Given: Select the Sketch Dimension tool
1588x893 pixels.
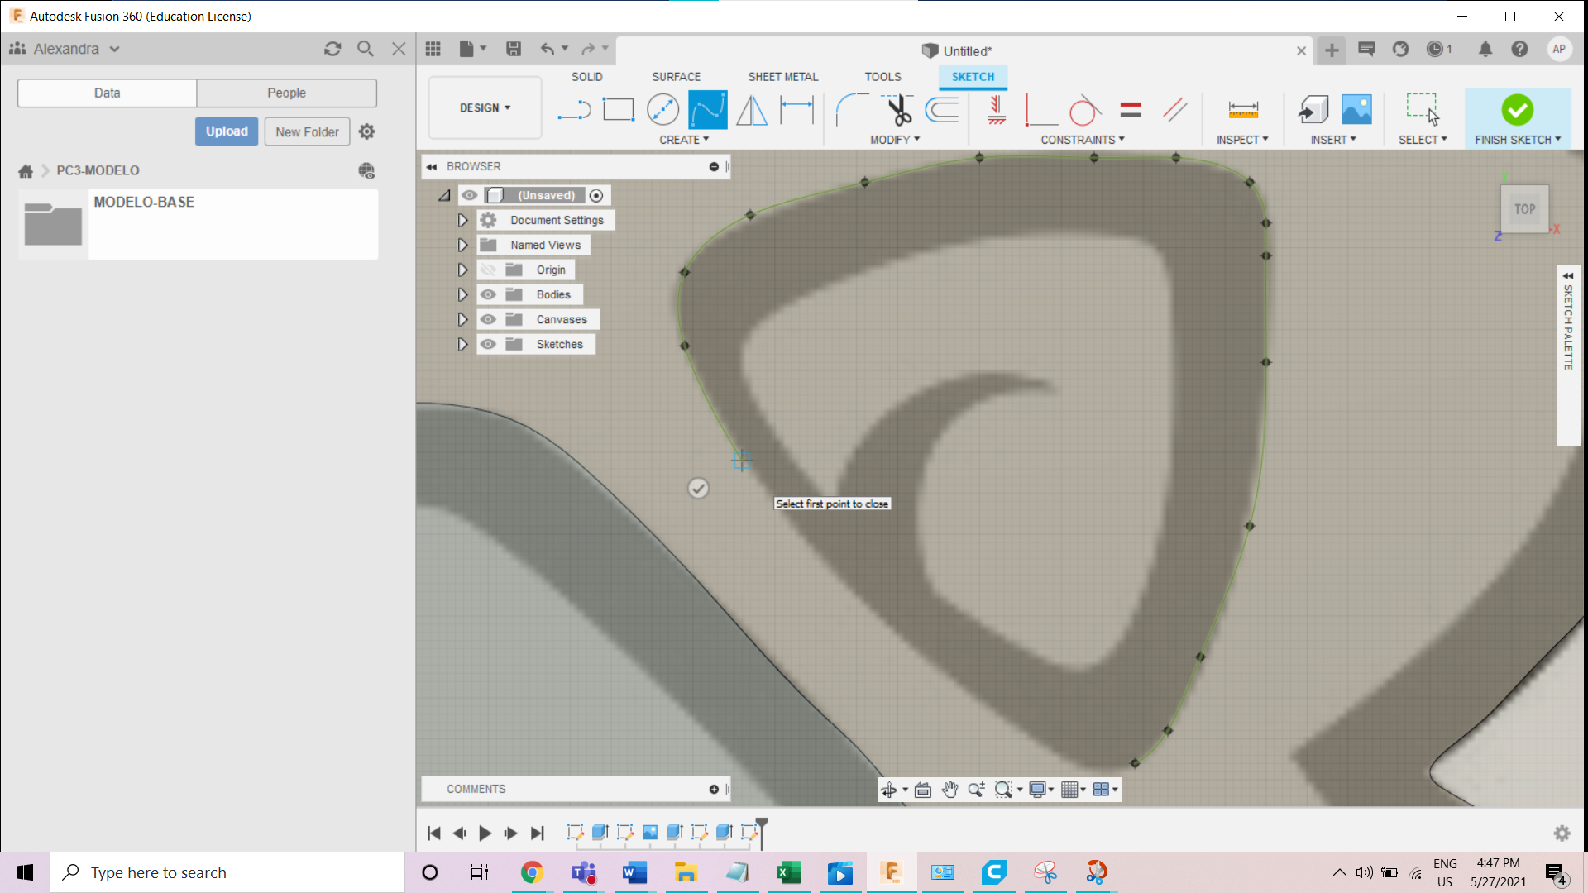Looking at the screenshot, I should [x=796, y=110].
